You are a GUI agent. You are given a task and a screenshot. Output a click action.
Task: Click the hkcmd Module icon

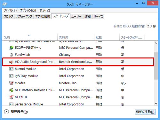tap(11, 69)
